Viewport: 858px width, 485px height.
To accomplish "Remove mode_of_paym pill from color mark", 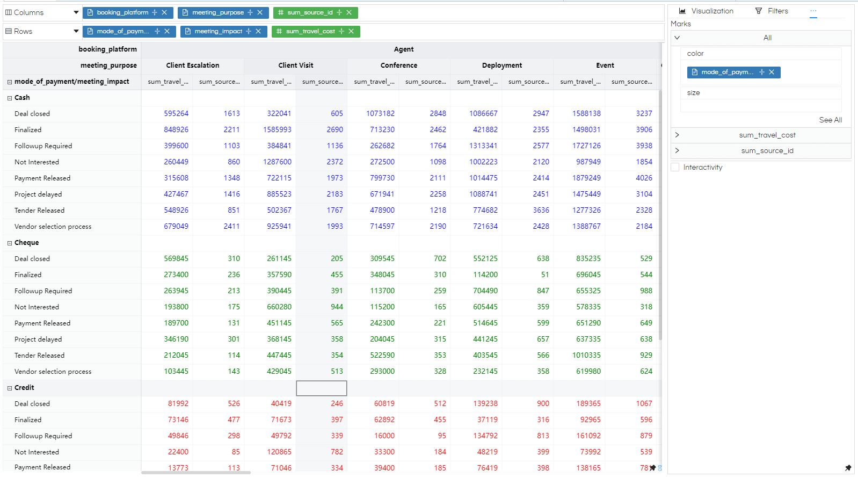I will 772,72.
